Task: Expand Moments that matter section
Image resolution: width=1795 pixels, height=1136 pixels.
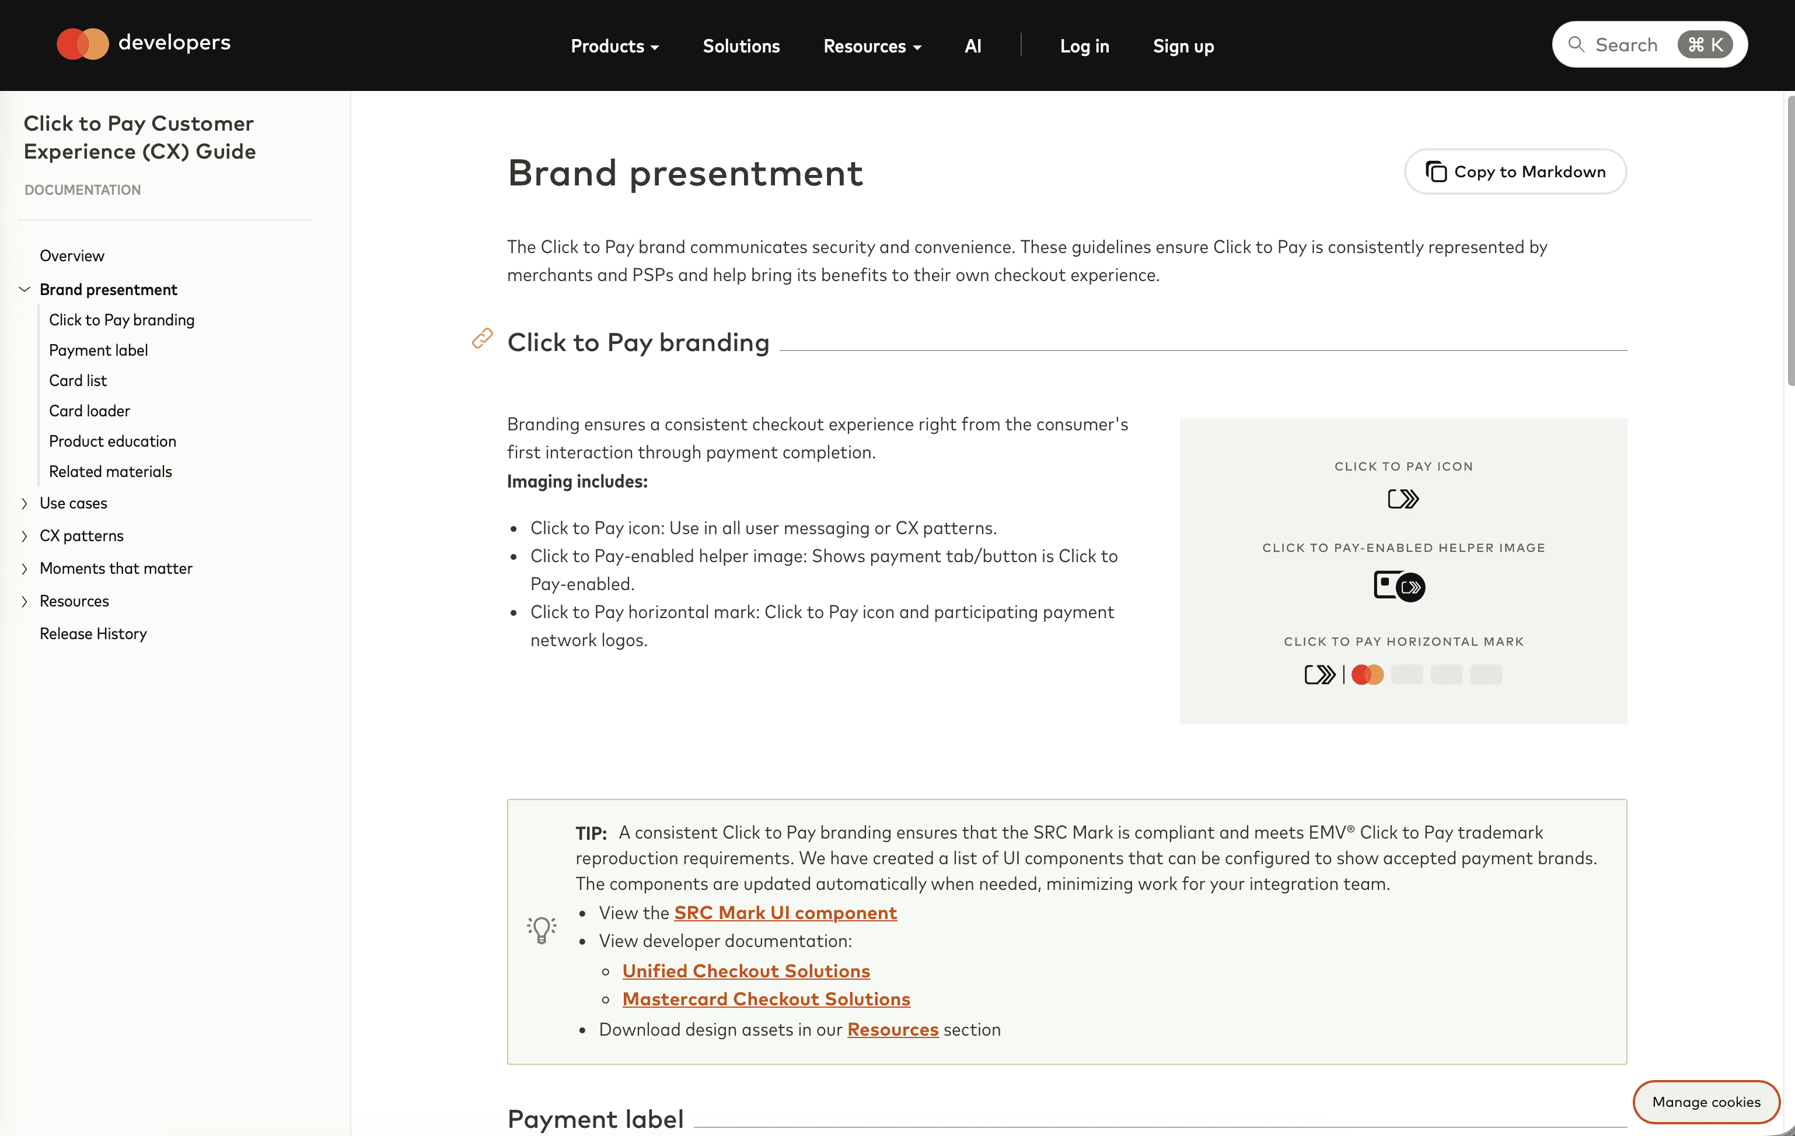Action: tap(25, 569)
